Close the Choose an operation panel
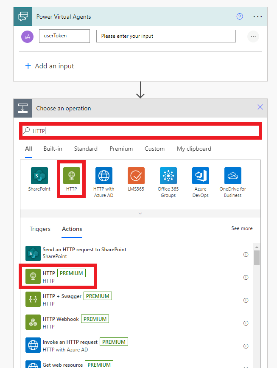The image size is (277, 368). tap(260, 107)
